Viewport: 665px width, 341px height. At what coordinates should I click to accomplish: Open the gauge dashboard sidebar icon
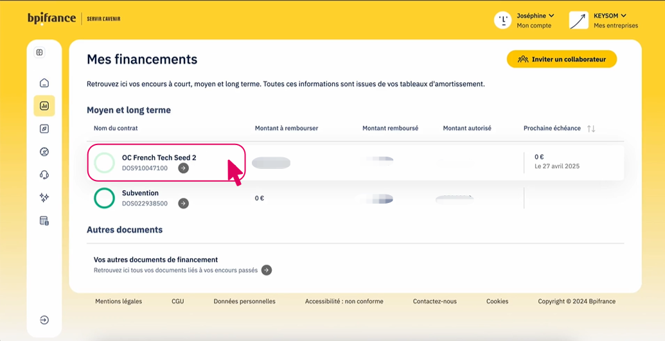pyautogui.click(x=44, y=152)
